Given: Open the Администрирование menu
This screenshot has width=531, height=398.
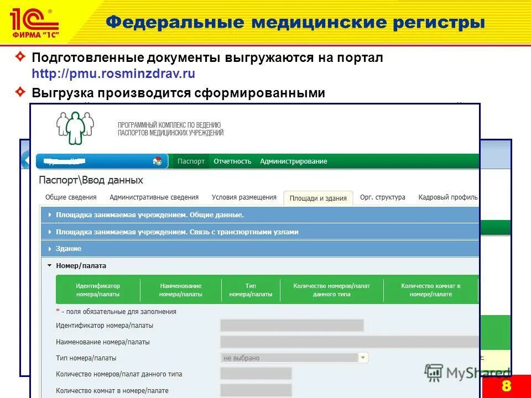Looking at the screenshot, I should click(293, 161).
